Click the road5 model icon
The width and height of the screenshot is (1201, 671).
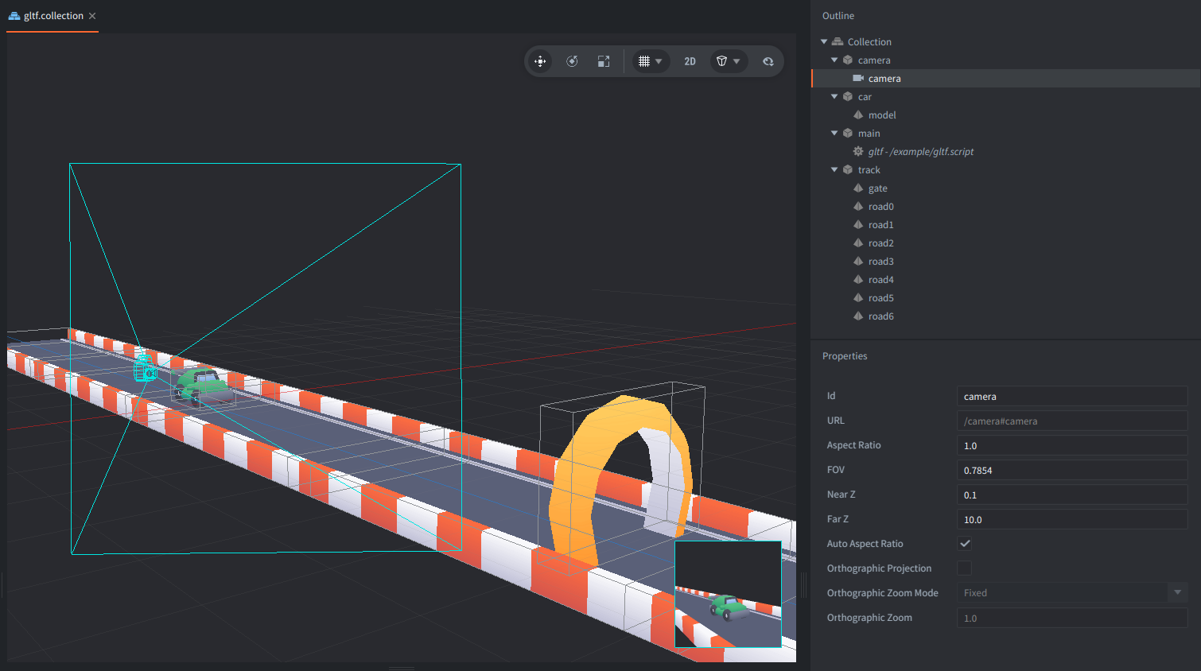(858, 298)
